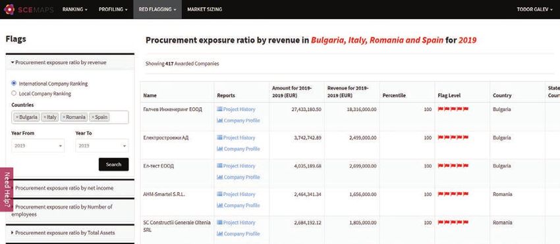Select Local Company Ranking radio button

[14, 93]
